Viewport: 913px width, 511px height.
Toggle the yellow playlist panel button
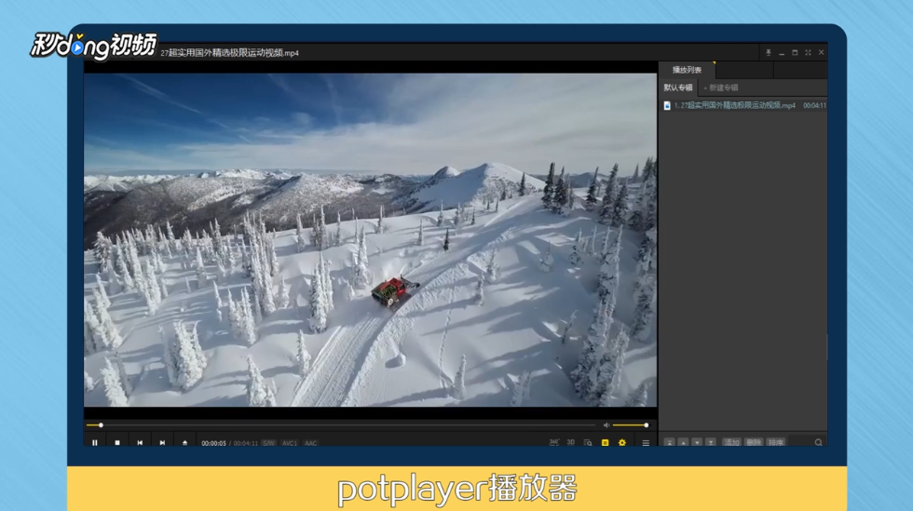tap(605, 443)
